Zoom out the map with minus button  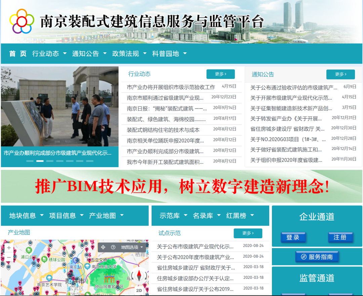[x=9, y=258]
